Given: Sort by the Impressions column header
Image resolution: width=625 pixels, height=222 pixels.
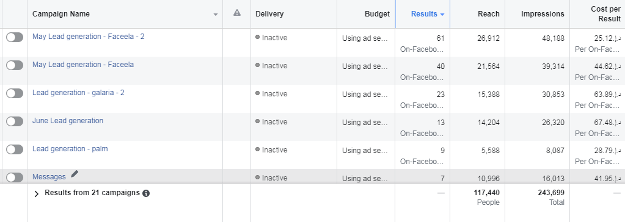Looking at the screenshot, I should (543, 14).
